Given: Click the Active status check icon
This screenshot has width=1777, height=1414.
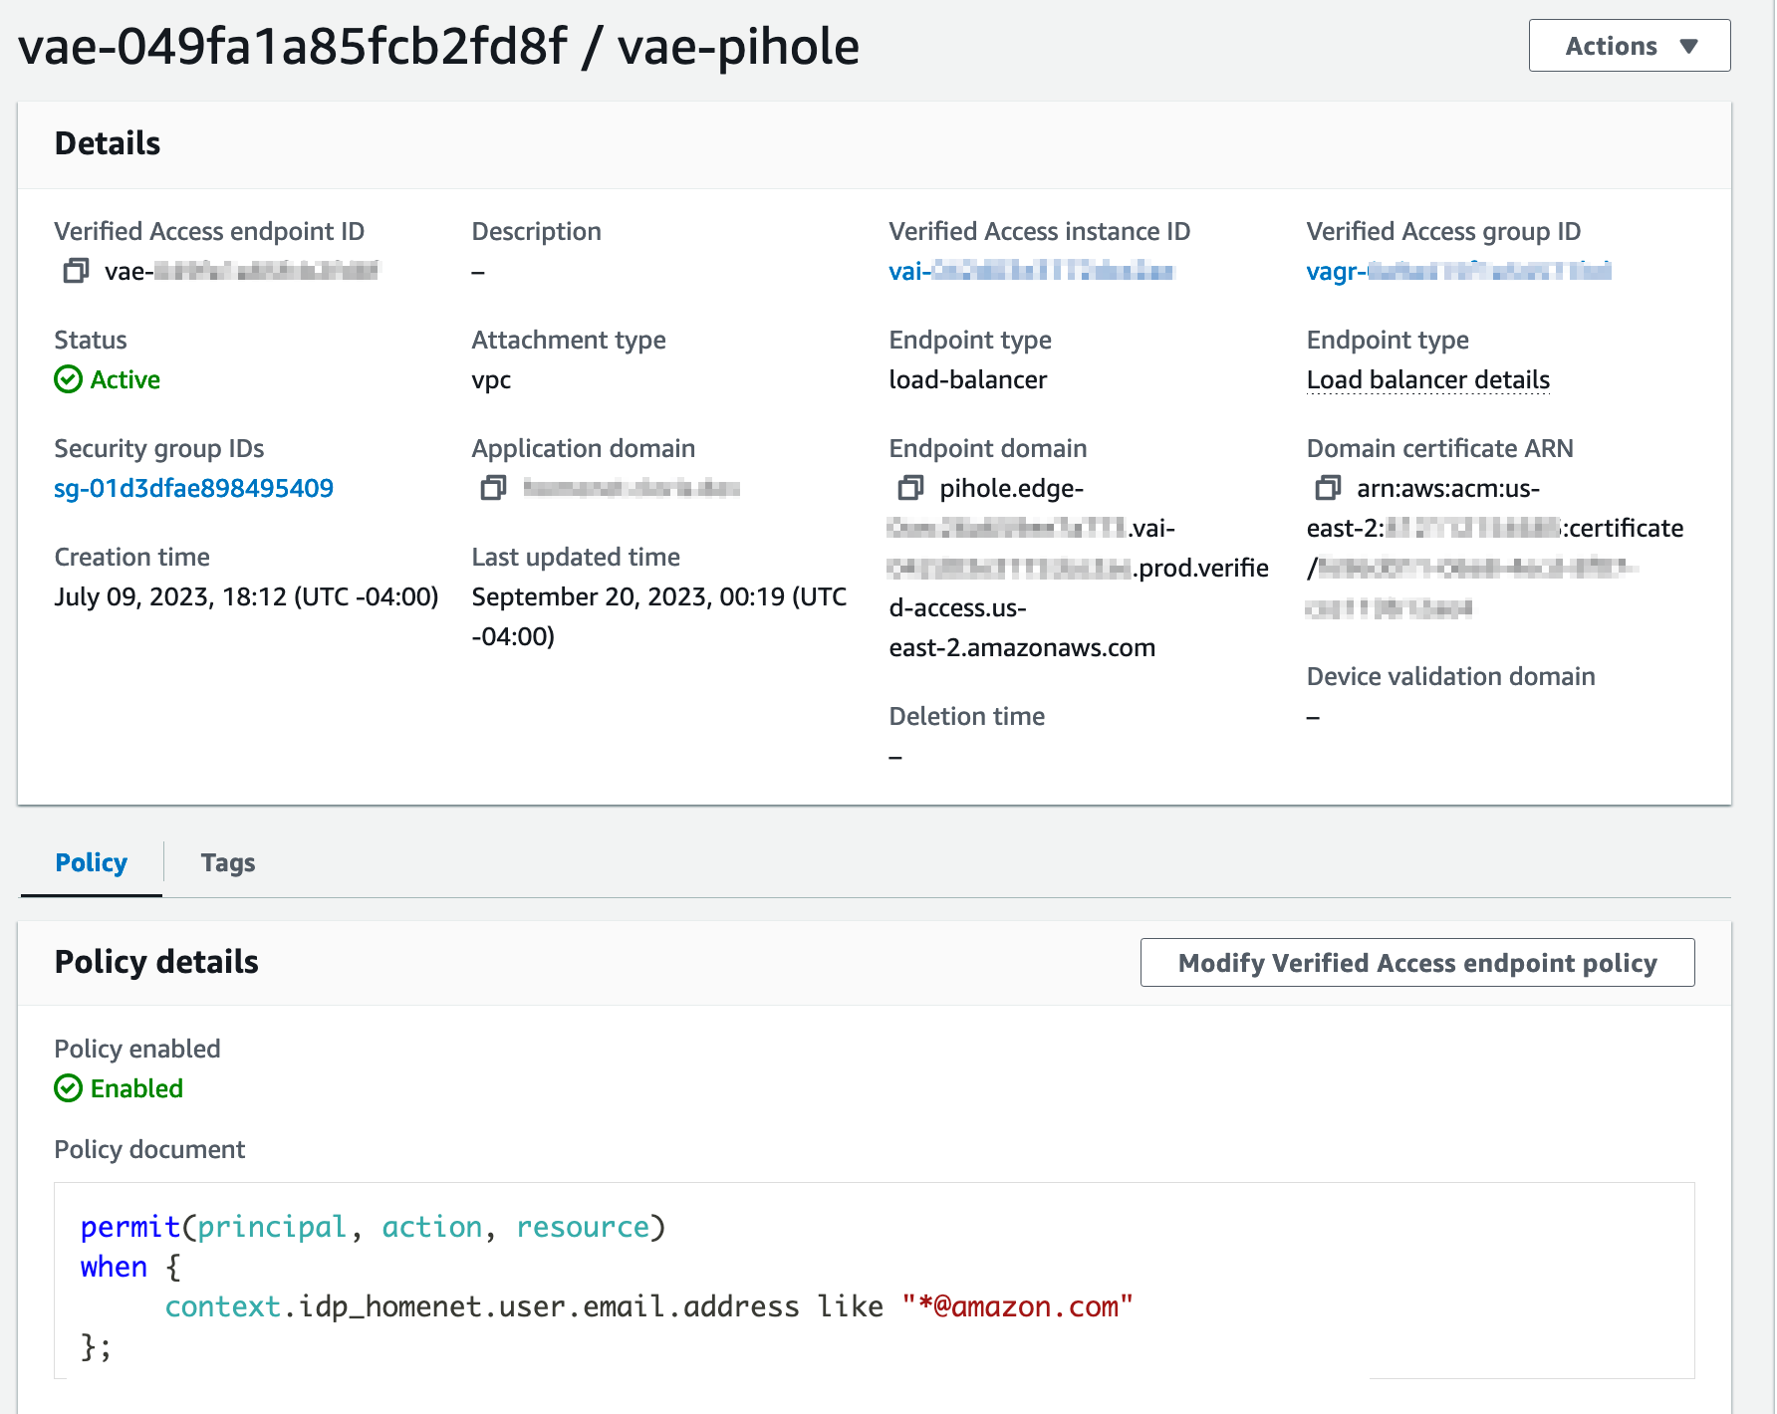Looking at the screenshot, I should (x=68, y=379).
